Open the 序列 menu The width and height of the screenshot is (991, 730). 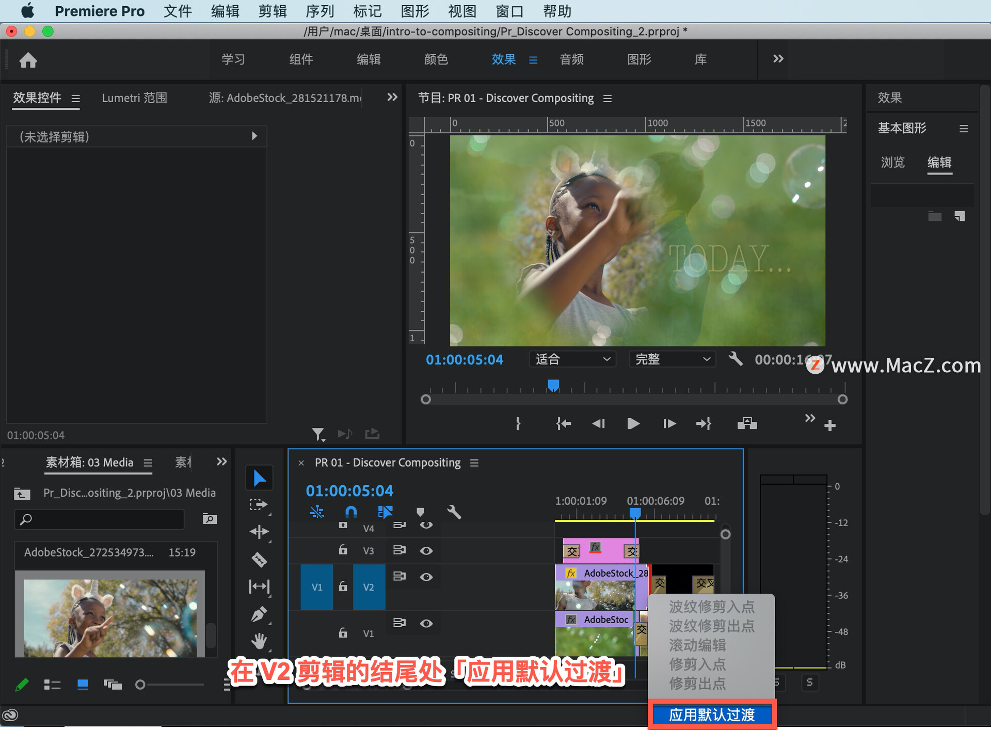pos(320,11)
